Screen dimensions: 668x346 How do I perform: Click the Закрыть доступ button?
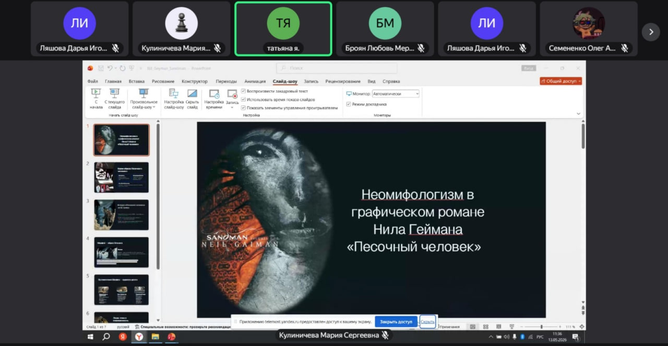[x=396, y=321]
